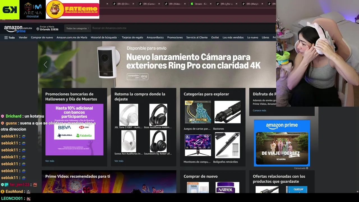This screenshot has width=359, height=202.
Task: Click Ver más under Promociones bancarias
Action: (50, 161)
